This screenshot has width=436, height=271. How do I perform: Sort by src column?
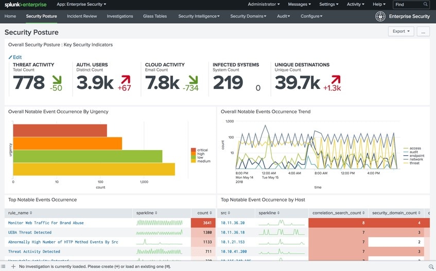pos(225,213)
